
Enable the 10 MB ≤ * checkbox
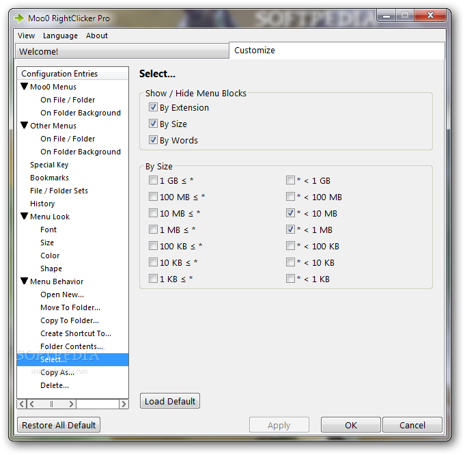tap(153, 212)
